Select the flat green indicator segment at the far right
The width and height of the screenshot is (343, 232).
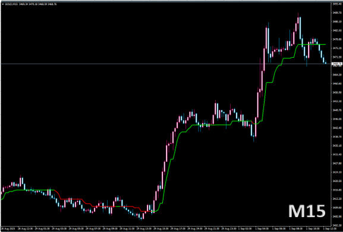click(x=312, y=45)
